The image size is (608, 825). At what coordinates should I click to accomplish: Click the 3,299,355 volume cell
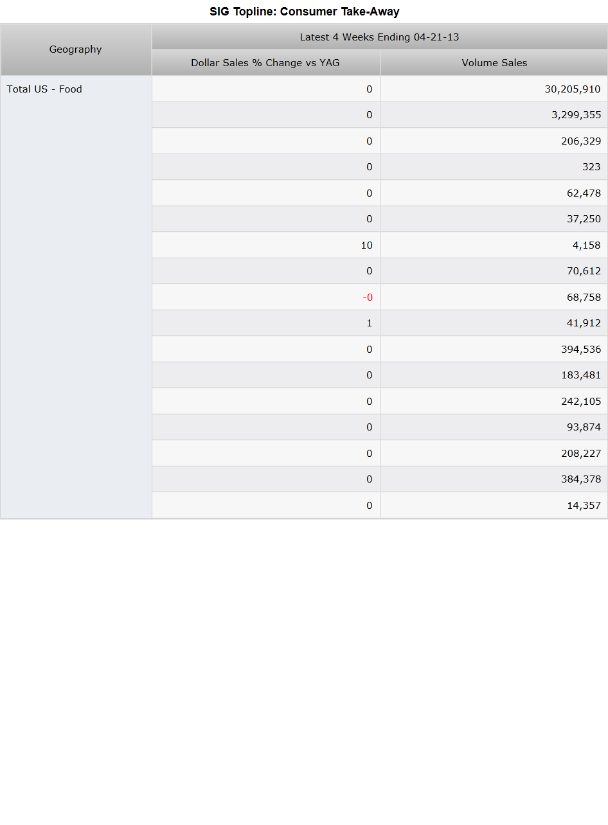pos(494,115)
